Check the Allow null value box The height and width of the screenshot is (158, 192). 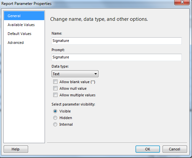tap(55, 88)
